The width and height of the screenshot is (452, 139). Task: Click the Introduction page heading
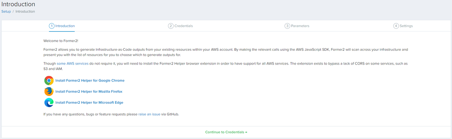[18, 4]
